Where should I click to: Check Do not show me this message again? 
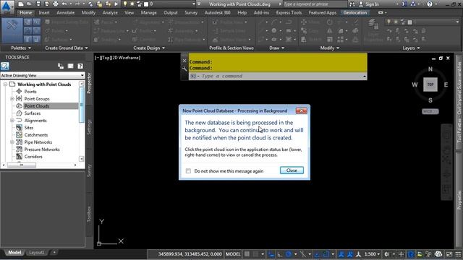coord(188,171)
